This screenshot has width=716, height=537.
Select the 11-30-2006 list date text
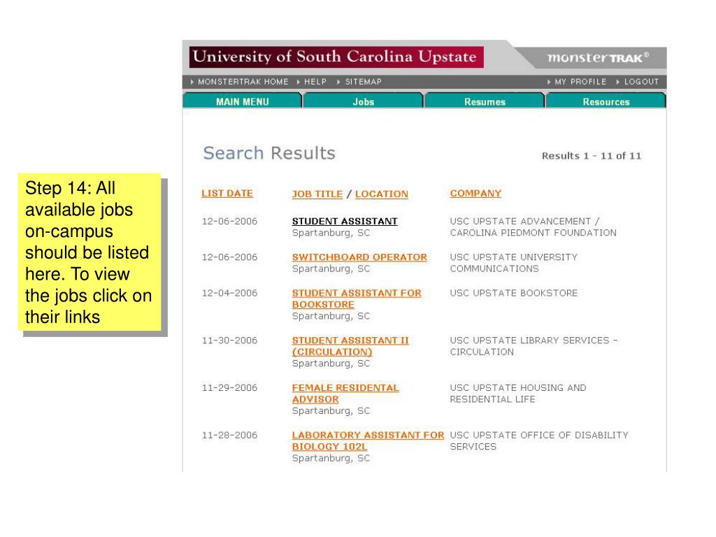coord(229,341)
